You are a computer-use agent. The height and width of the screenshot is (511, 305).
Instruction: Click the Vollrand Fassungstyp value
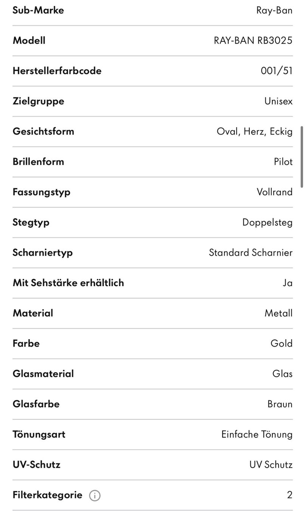point(275,192)
